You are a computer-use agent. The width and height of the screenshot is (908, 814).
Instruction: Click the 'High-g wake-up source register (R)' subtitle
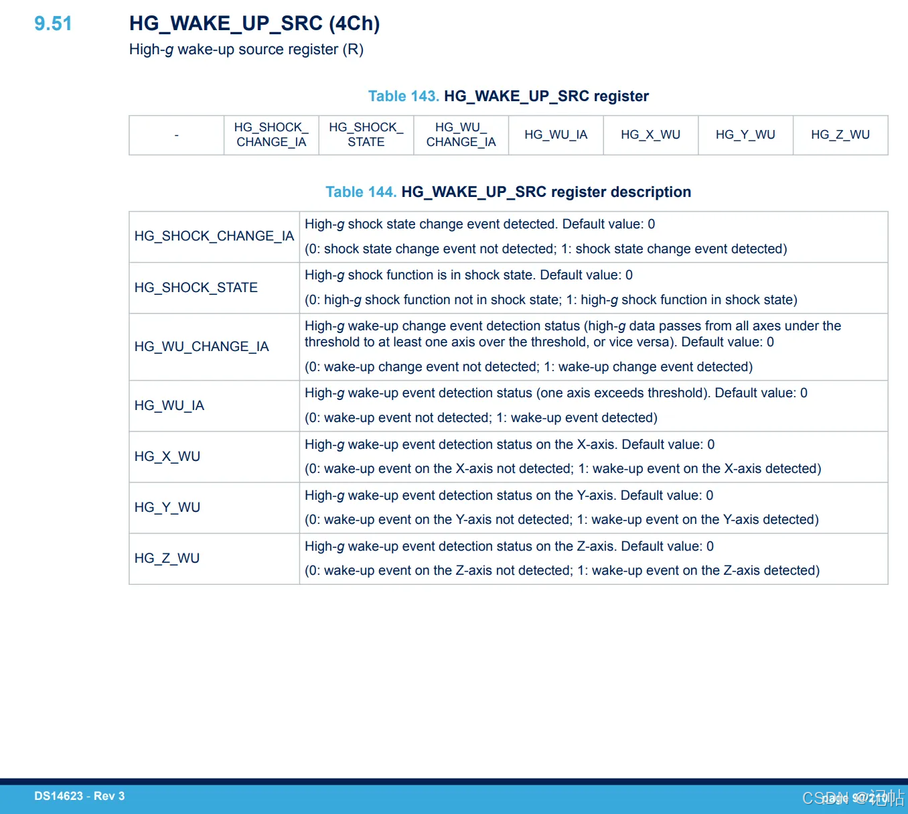click(x=246, y=50)
